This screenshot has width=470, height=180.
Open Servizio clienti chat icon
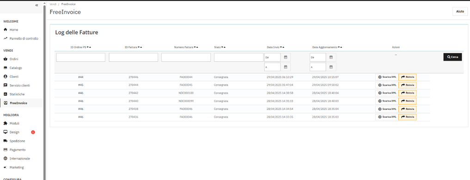pyautogui.click(x=5, y=85)
